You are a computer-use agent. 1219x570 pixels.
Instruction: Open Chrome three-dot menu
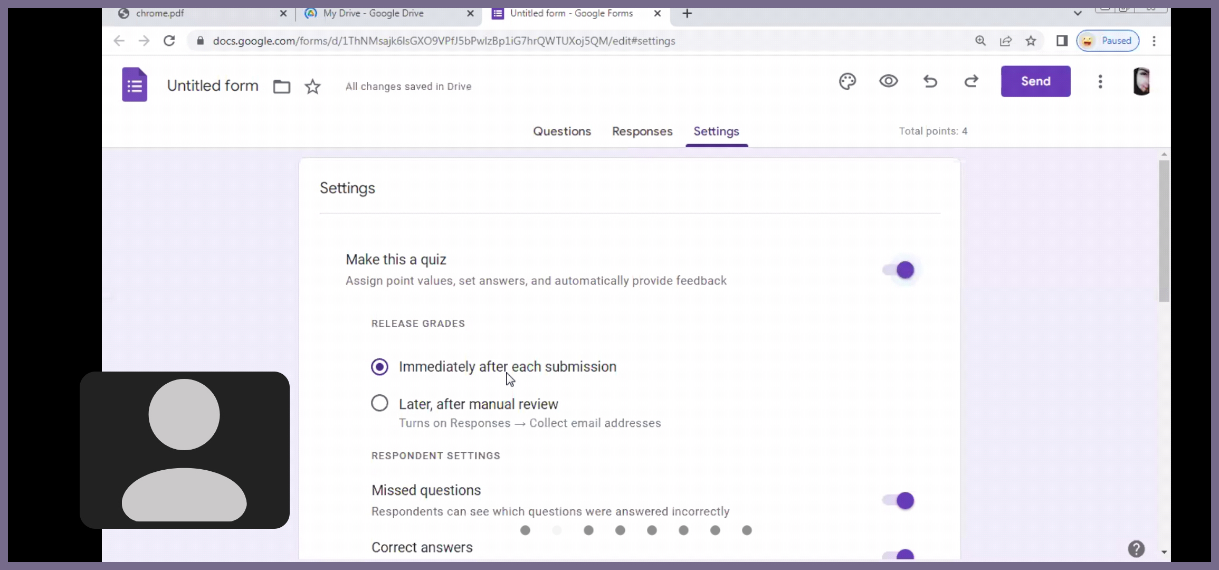[x=1154, y=41]
